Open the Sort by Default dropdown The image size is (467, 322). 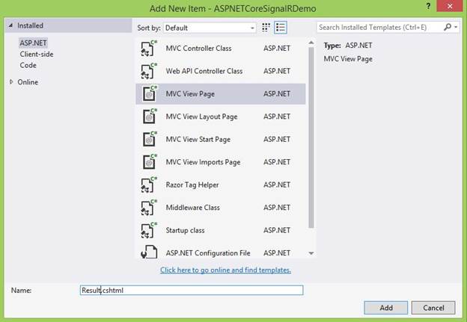(210, 28)
